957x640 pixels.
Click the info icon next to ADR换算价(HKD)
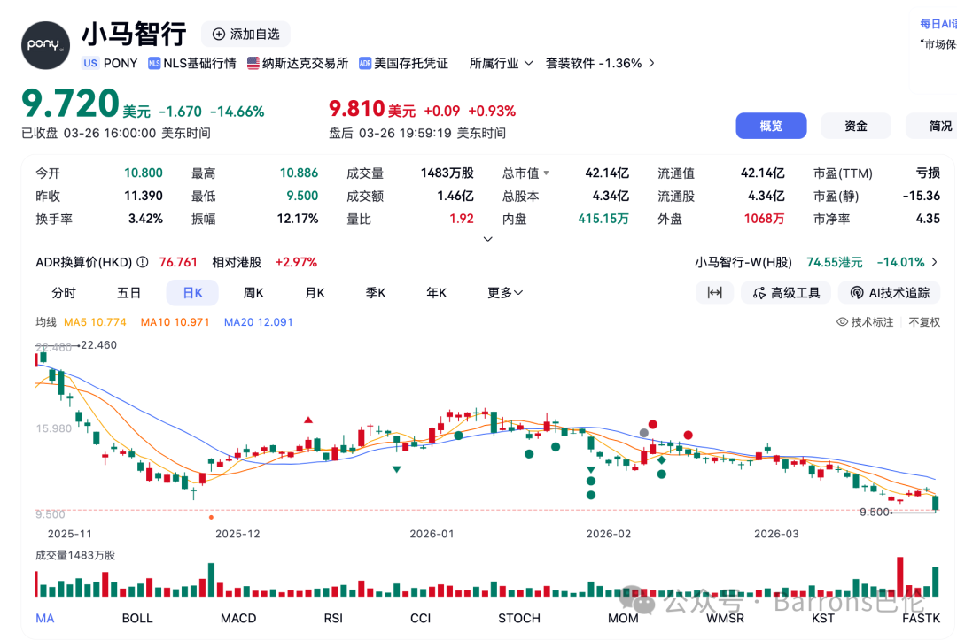tap(142, 262)
